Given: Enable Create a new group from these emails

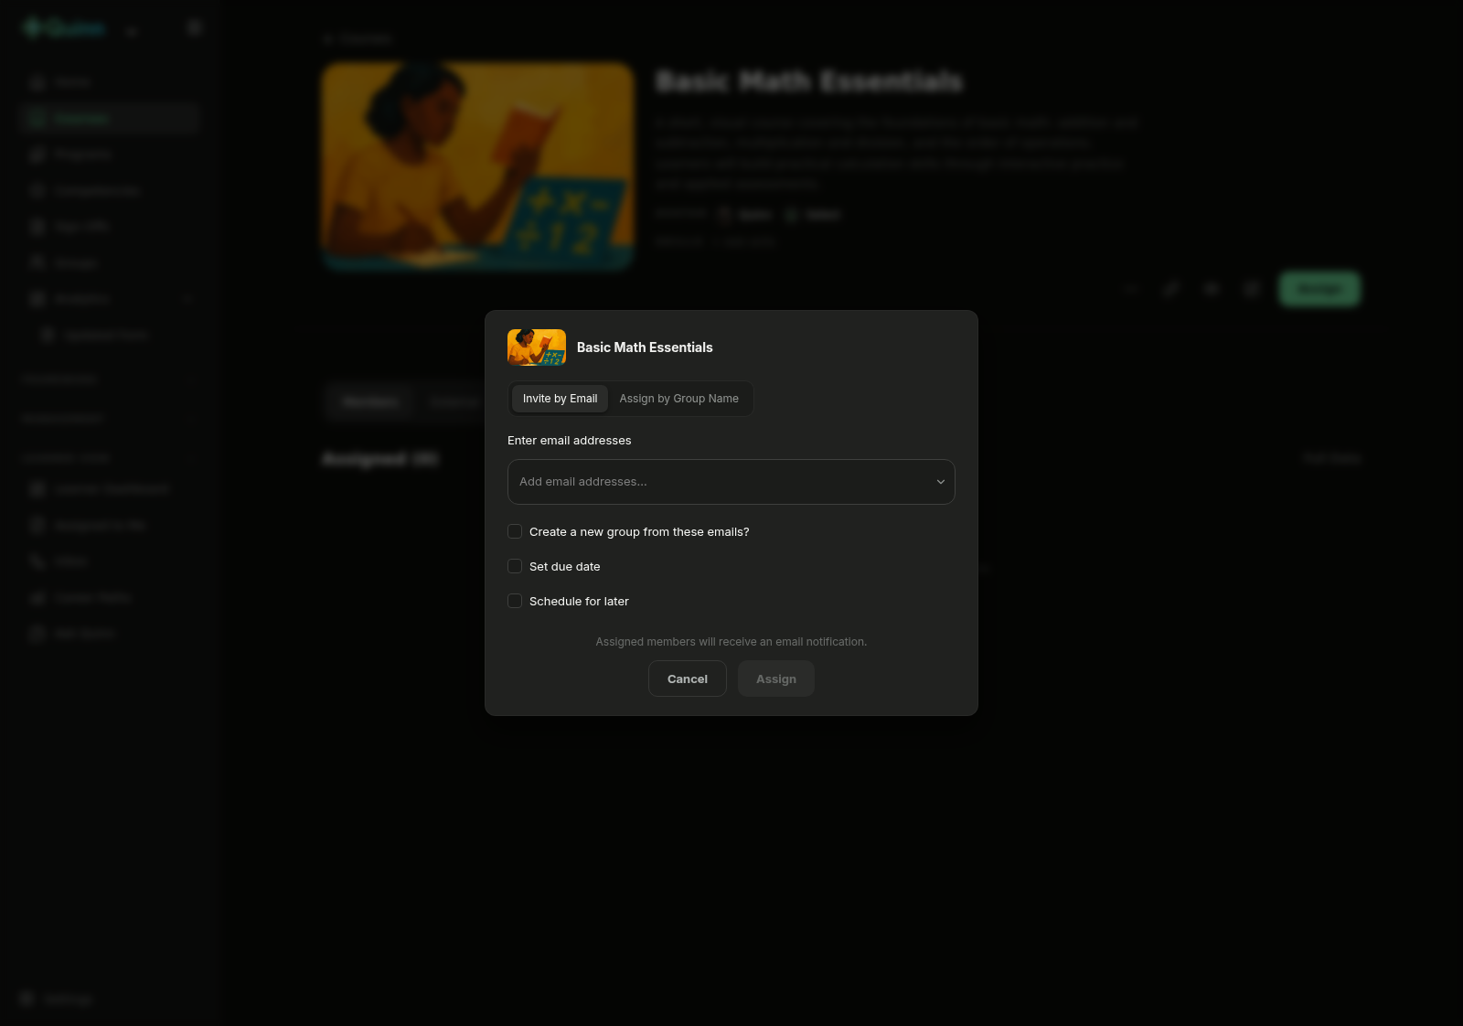Looking at the screenshot, I should tap(515, 531).
